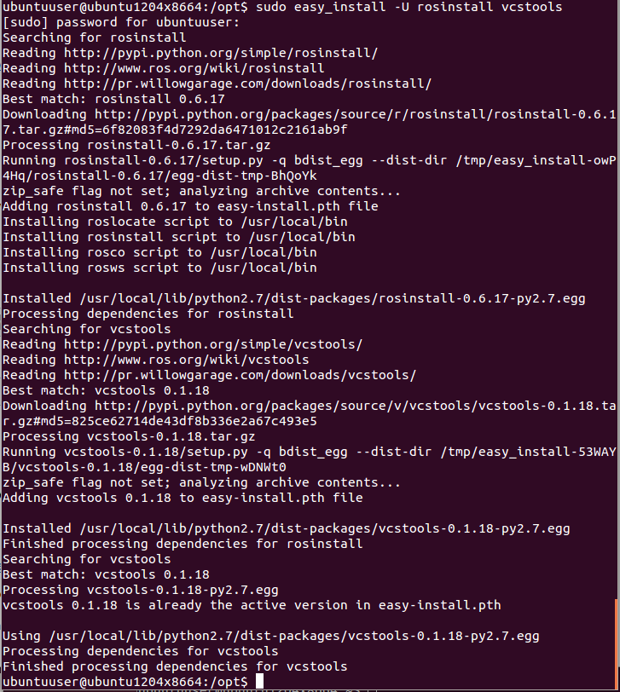The width and height of the screenshot is (620, 692).
Task: Click 'vcstools 0.1.18 is already the active version'
Action: pyautogui.click(x=251, y=605)
